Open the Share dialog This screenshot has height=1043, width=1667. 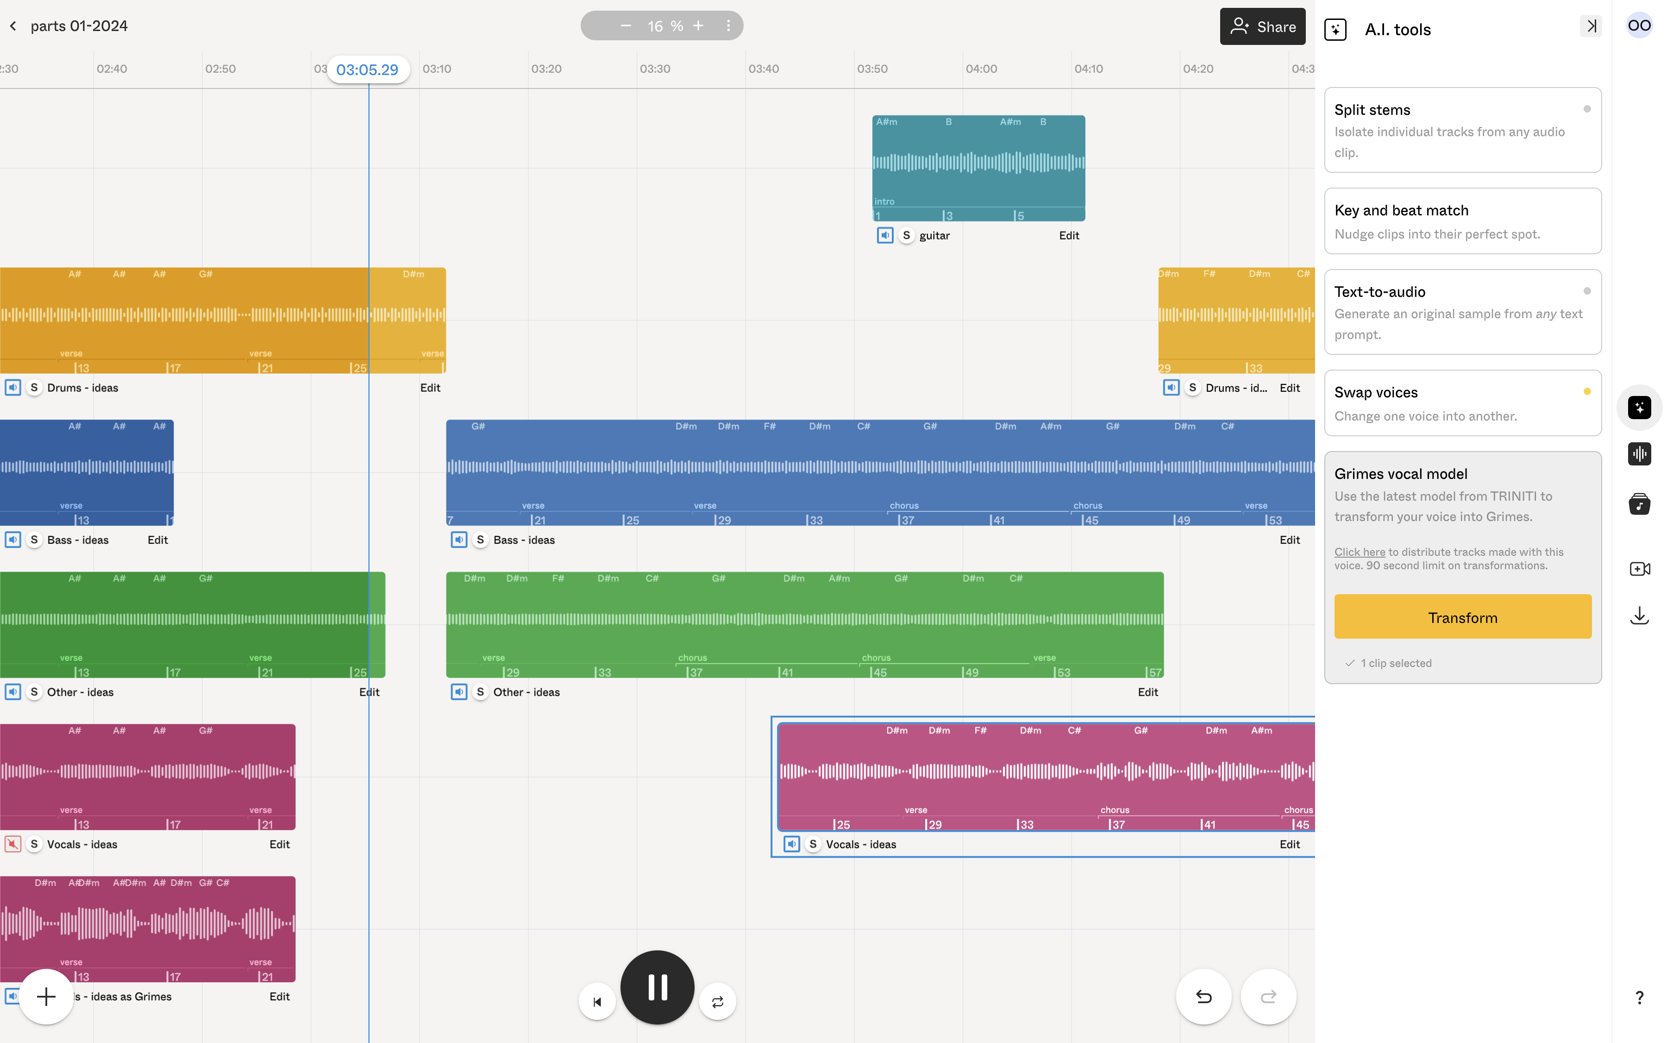coord(1262,25)
